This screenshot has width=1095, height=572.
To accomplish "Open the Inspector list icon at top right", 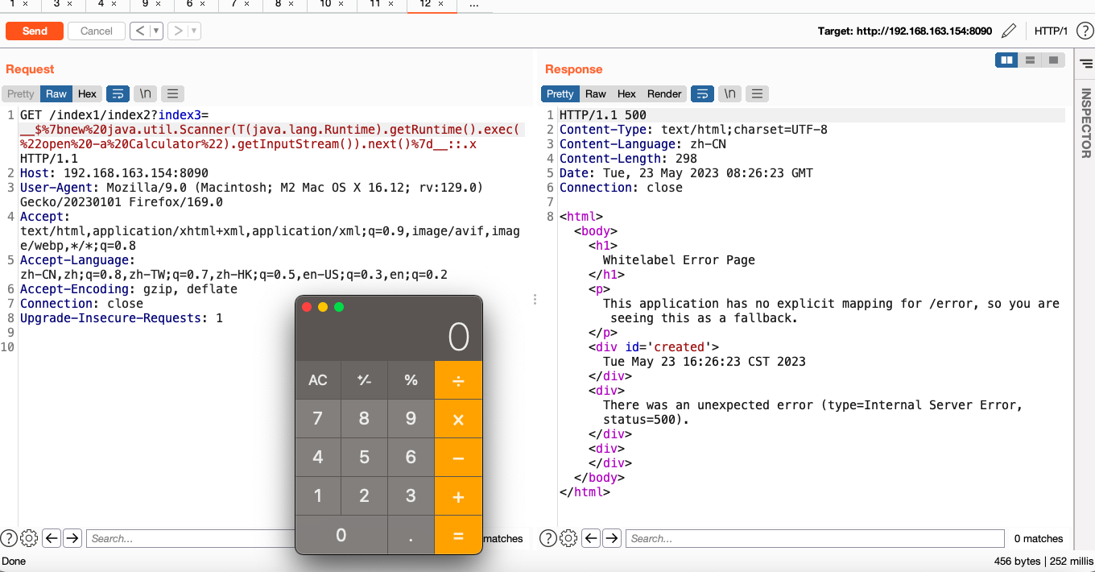I will [1085, 63].
